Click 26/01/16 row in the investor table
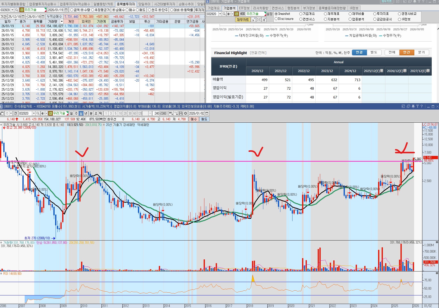Screen dimensions: 439x308 click(102, 30)
